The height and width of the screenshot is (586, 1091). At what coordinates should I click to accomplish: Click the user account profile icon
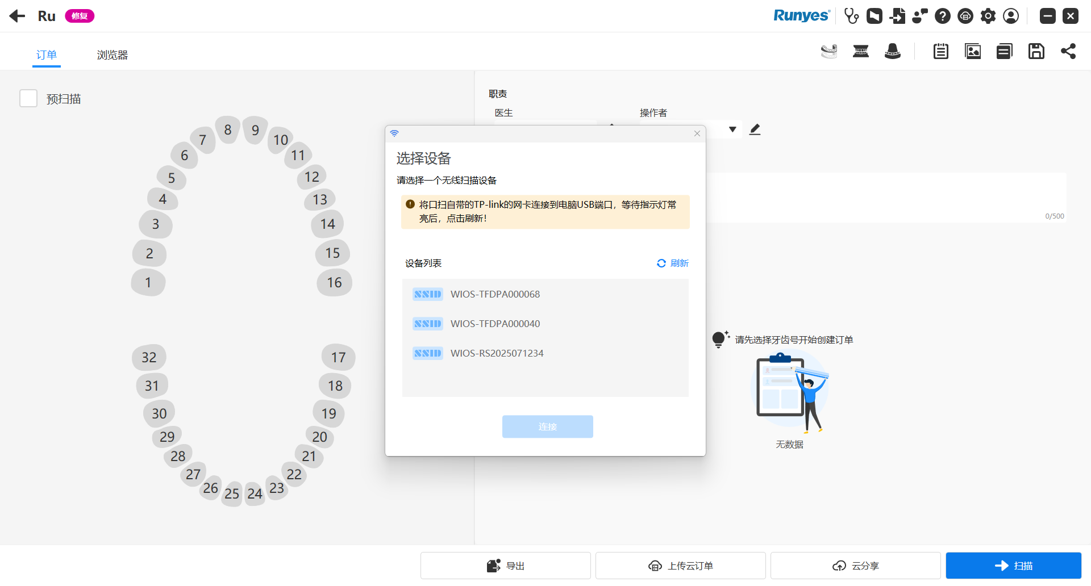(x=1011, y=16)
